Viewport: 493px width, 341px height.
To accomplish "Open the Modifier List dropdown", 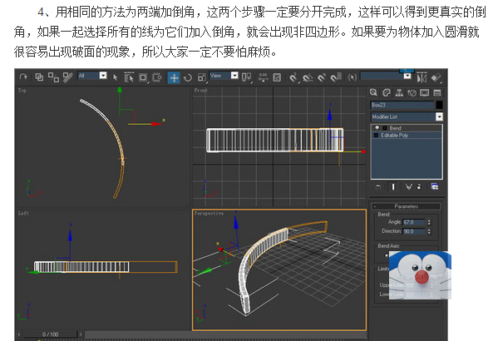I will pos(407,116).
